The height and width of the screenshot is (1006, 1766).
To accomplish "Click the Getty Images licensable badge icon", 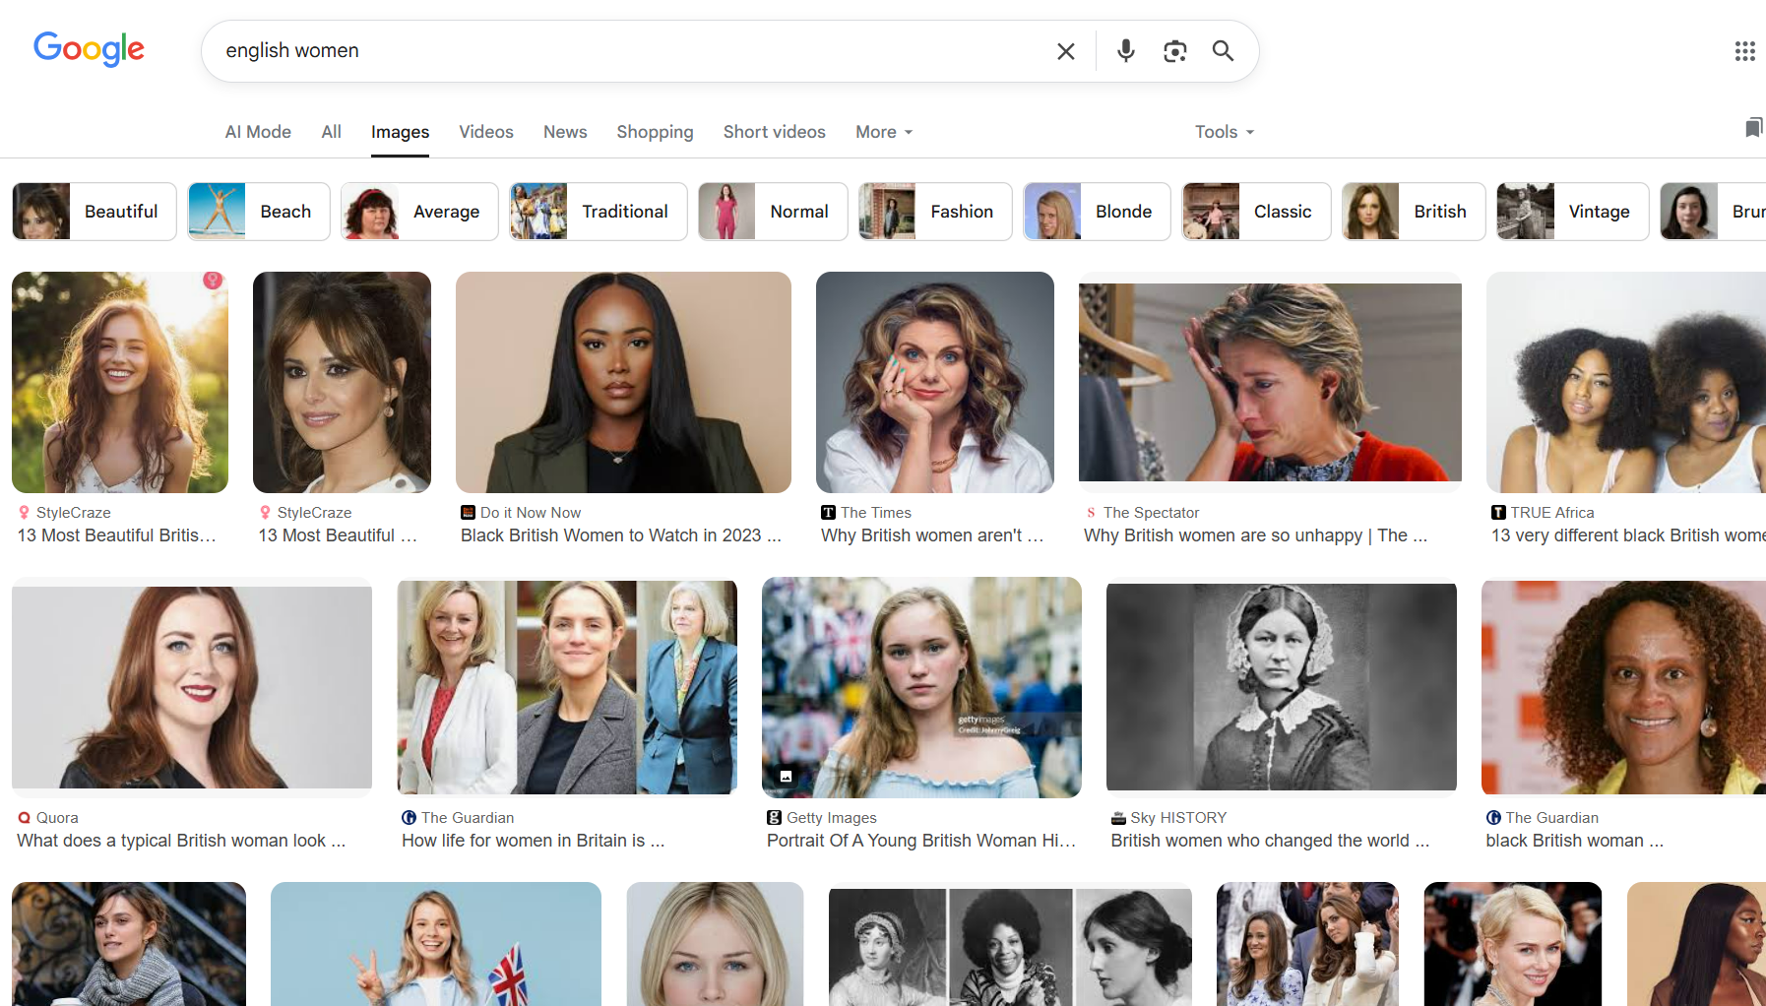I will coord(786,777).
